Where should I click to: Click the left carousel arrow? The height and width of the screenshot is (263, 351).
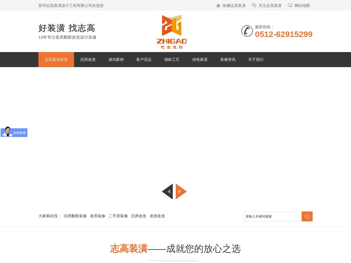point(168,191)
